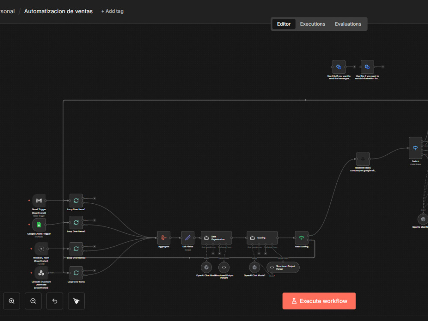Screen dimensions: 428x321
Task: Open the Edit Fields node
Action: pos(187,238)
